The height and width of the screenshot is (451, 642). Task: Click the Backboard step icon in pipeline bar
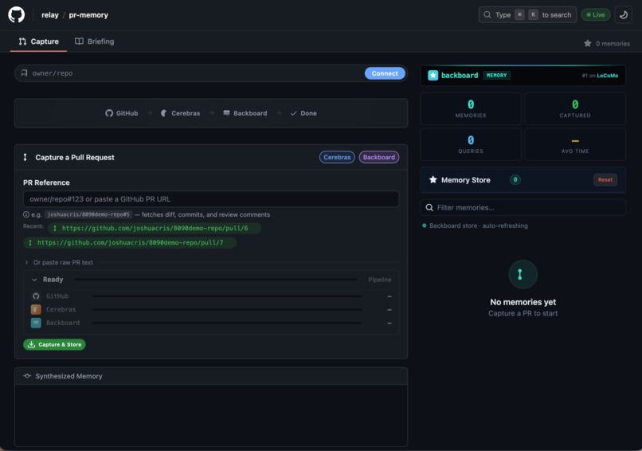click(x=226, y=112)
